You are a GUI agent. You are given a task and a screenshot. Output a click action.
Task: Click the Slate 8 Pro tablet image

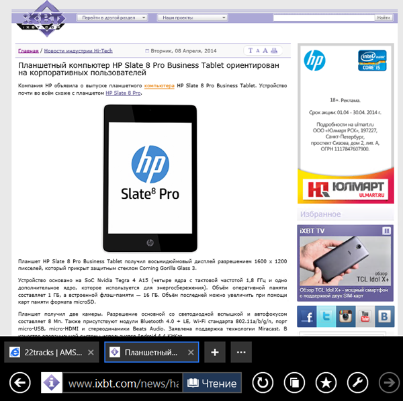point(150,178)
